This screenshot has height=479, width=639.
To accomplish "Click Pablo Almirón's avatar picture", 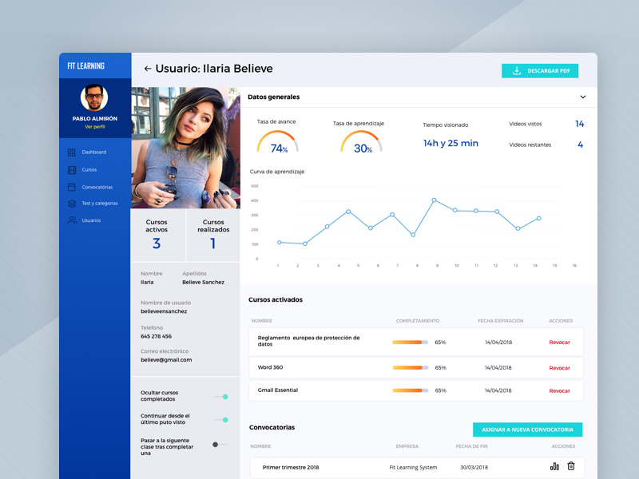I will pyautogui.click(x=94, y=97).
